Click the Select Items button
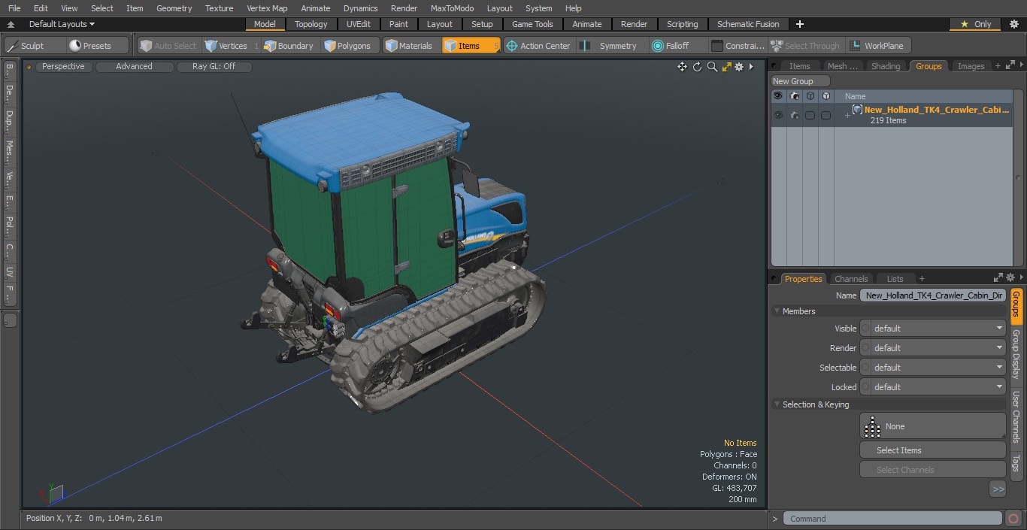The width and height of the screenshot is (1027, 530). (932, 450)
